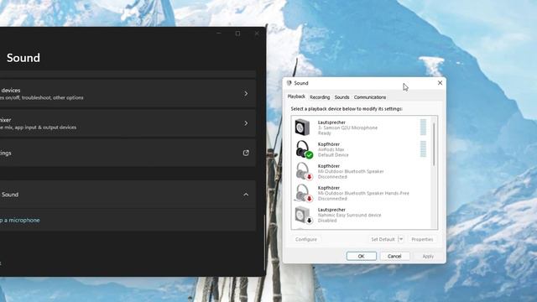Select the Nahimic Easy Surround speaker icon
Screen dimensions: 537x302
click(304, 215)
